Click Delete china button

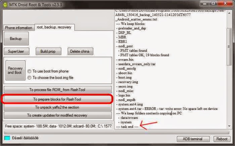[x=80, y=51]
